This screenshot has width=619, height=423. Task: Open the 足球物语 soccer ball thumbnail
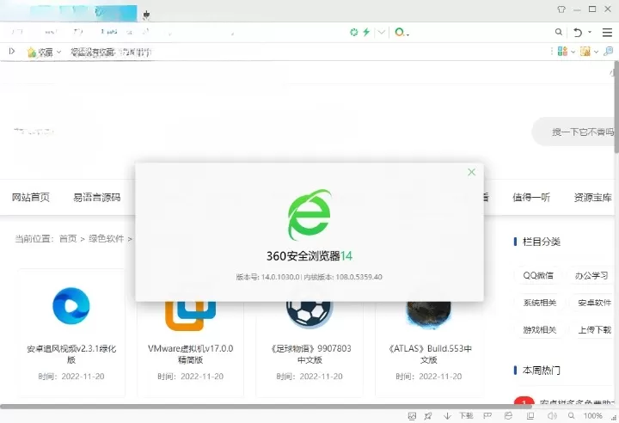pyautogui.click(x=309, y=315)
